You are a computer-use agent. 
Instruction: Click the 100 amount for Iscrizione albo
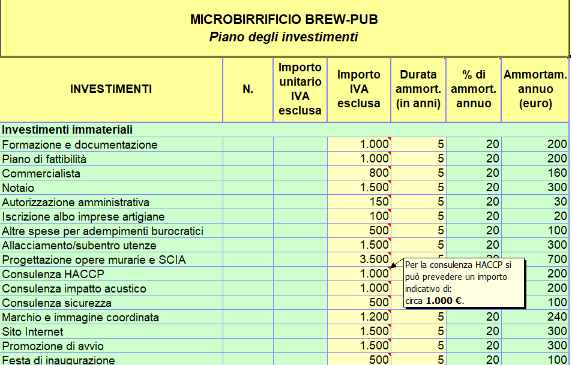(x=359, y=216)
